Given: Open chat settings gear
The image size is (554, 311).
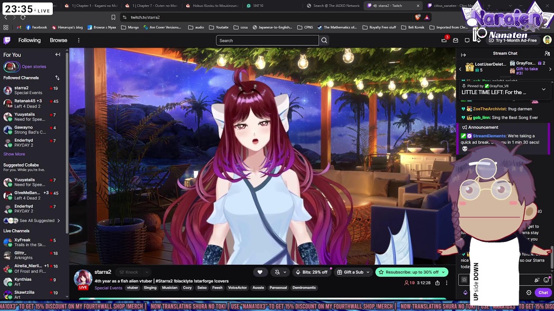Looking at the screenshot, I should pyautogui.click(x=529, y=292).
